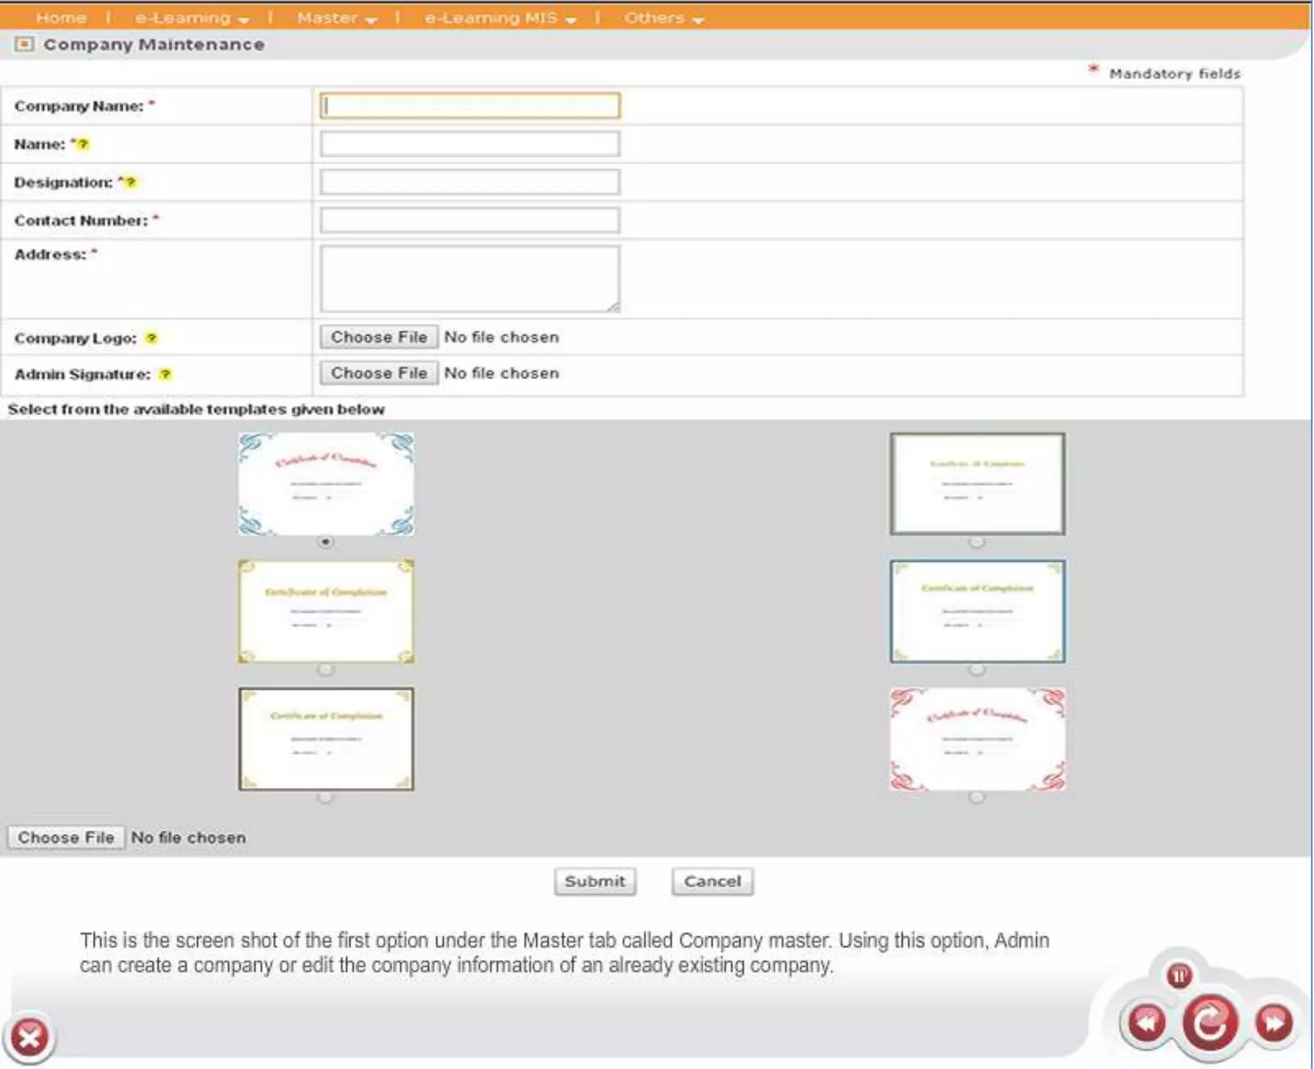The image size is (1314, 1069).
Task: Click Choose File for Company Logo
Action: click(x=379, y=337)
